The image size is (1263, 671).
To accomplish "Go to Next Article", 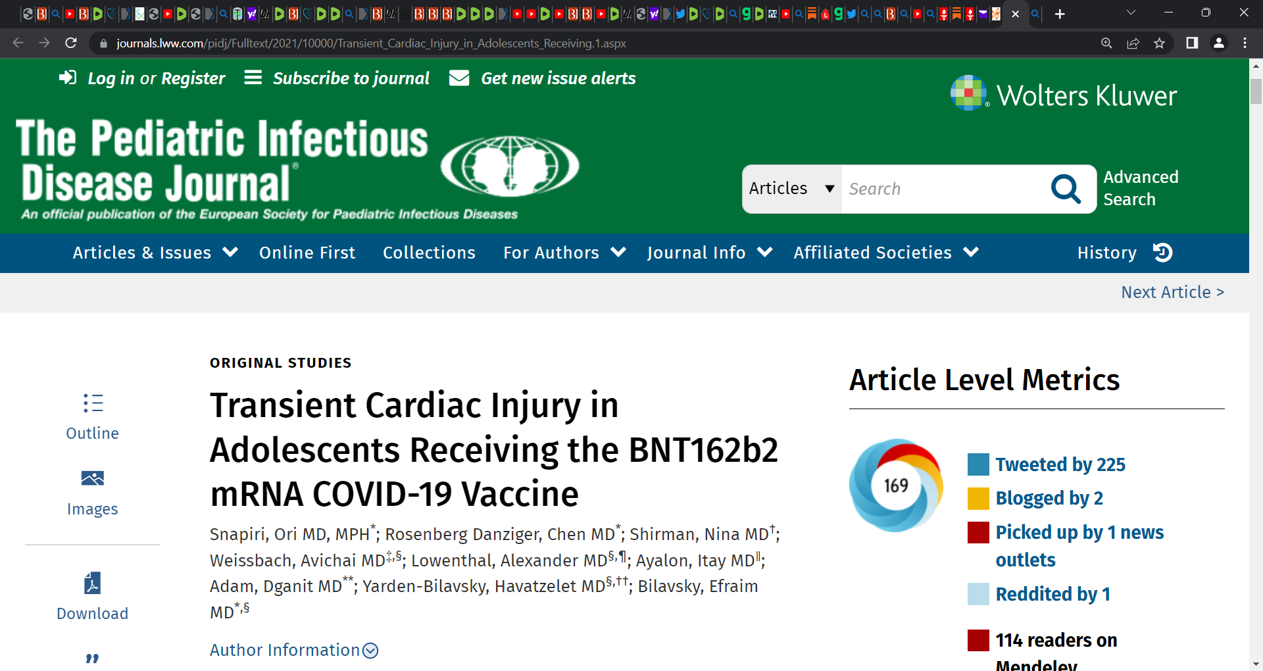I will pyautogui.click(x=1172, y=292).
